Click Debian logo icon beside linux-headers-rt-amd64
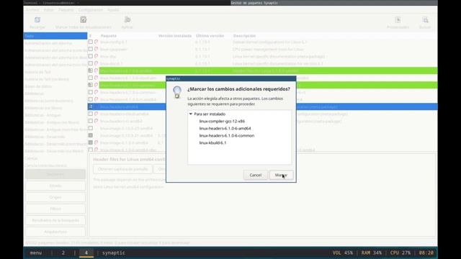 [96, 121]
